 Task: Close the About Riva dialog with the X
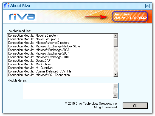click(147, 6)
